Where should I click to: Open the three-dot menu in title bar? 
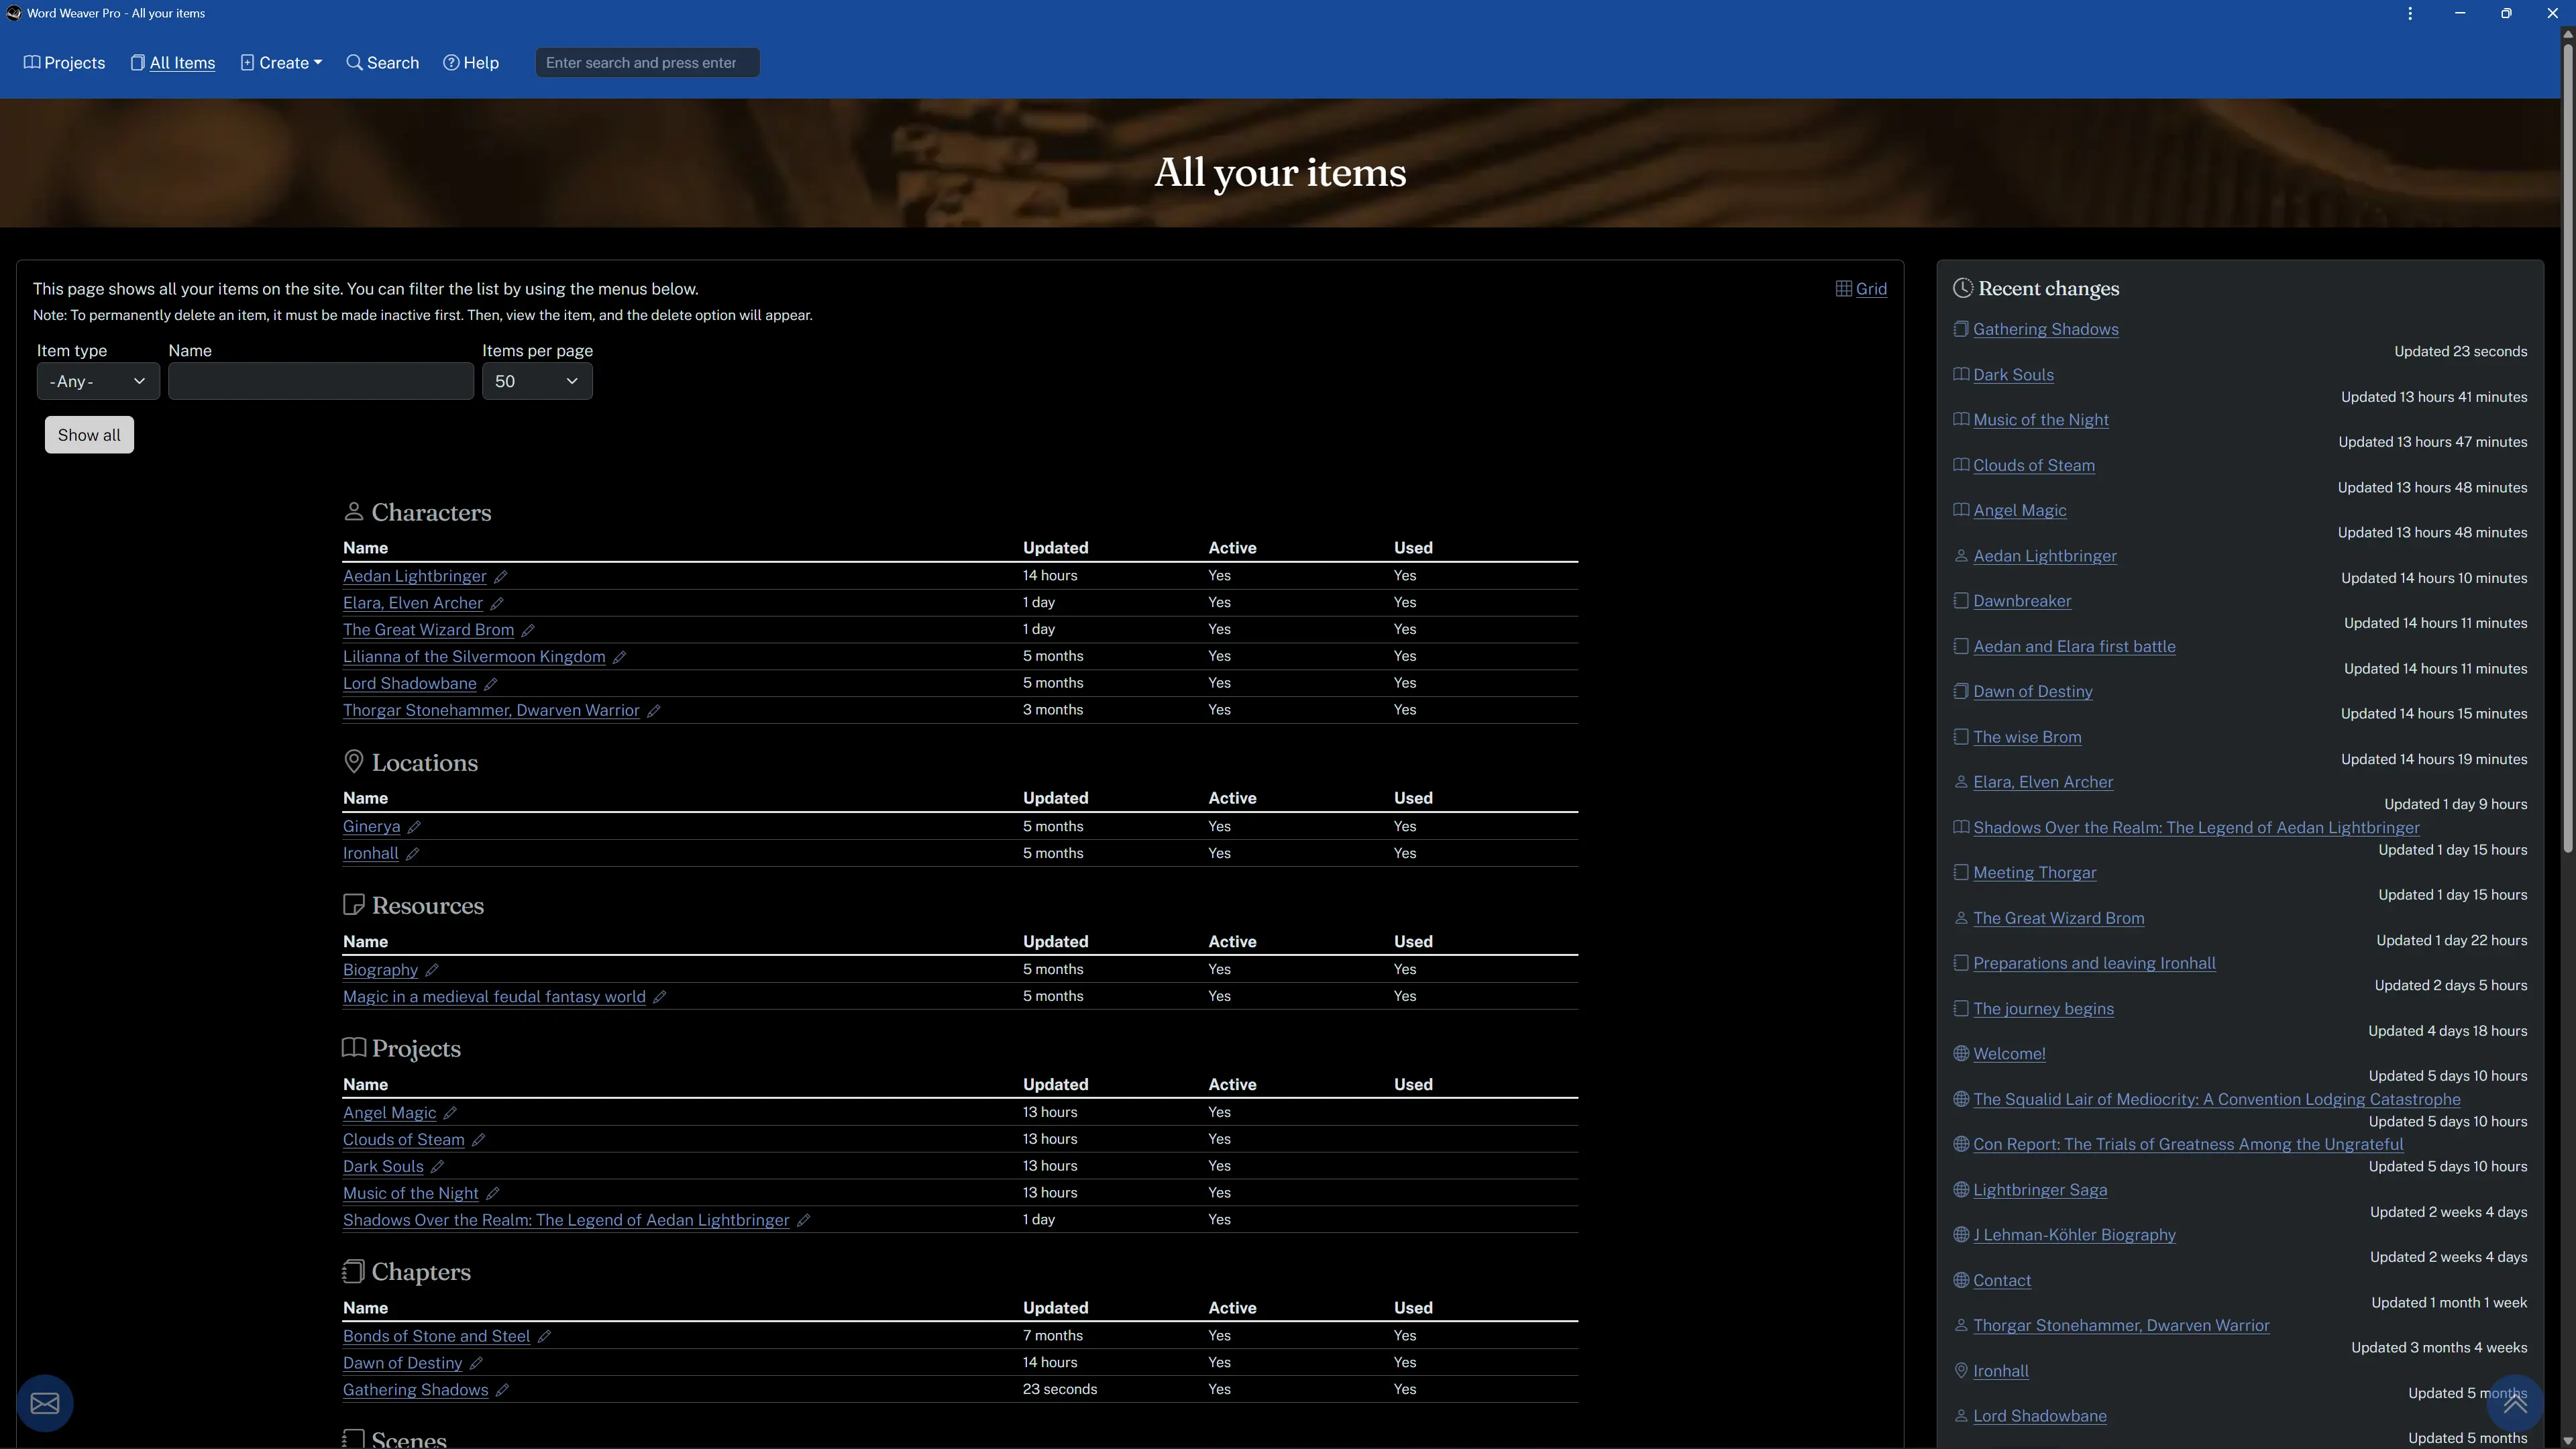point(2410,13)
